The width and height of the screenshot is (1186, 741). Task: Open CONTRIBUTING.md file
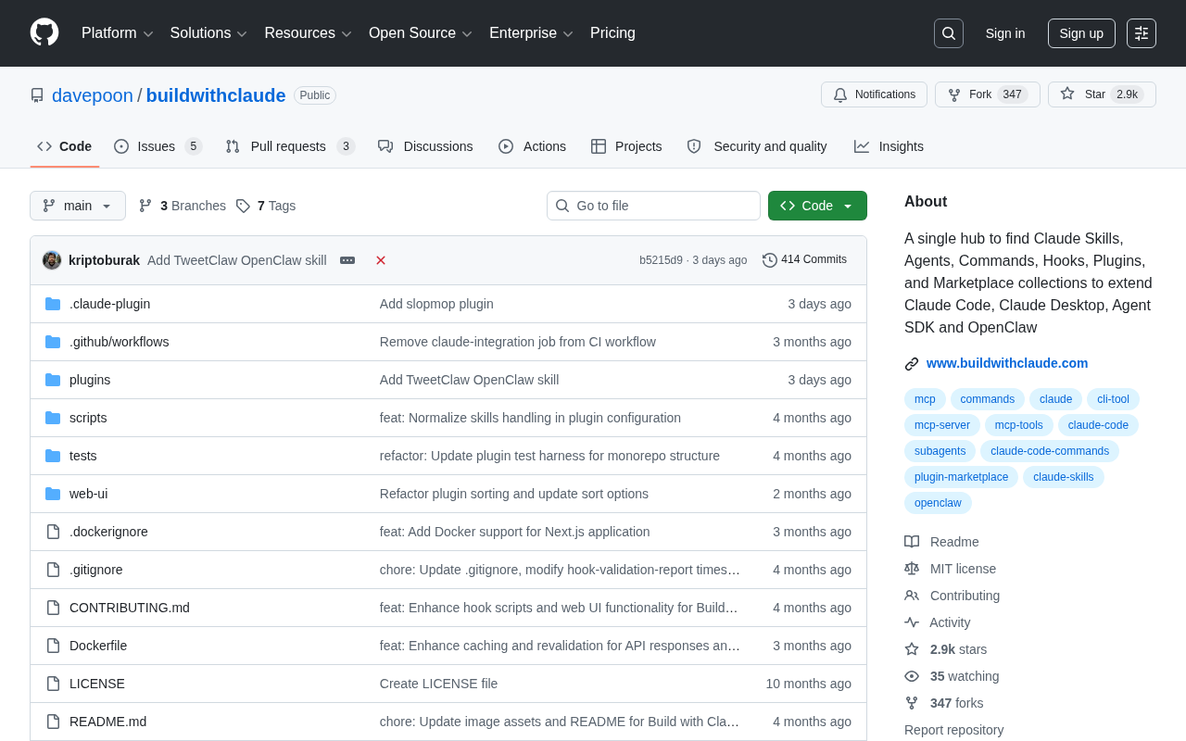point(130,608)
